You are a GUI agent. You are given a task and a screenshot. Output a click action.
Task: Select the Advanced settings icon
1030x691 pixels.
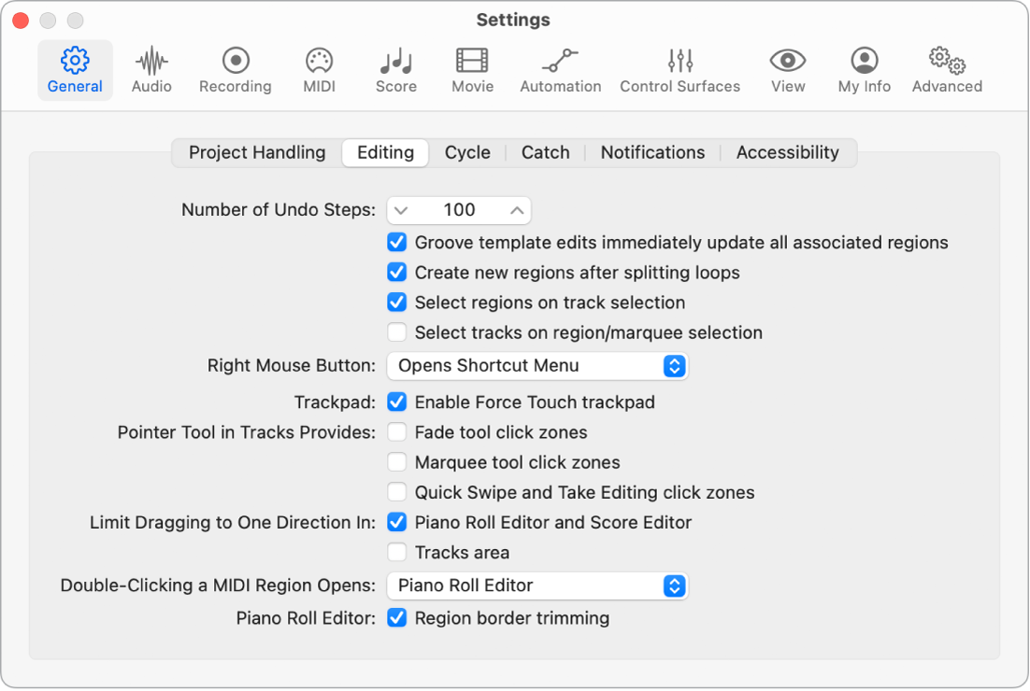click(x=946, y=70)
